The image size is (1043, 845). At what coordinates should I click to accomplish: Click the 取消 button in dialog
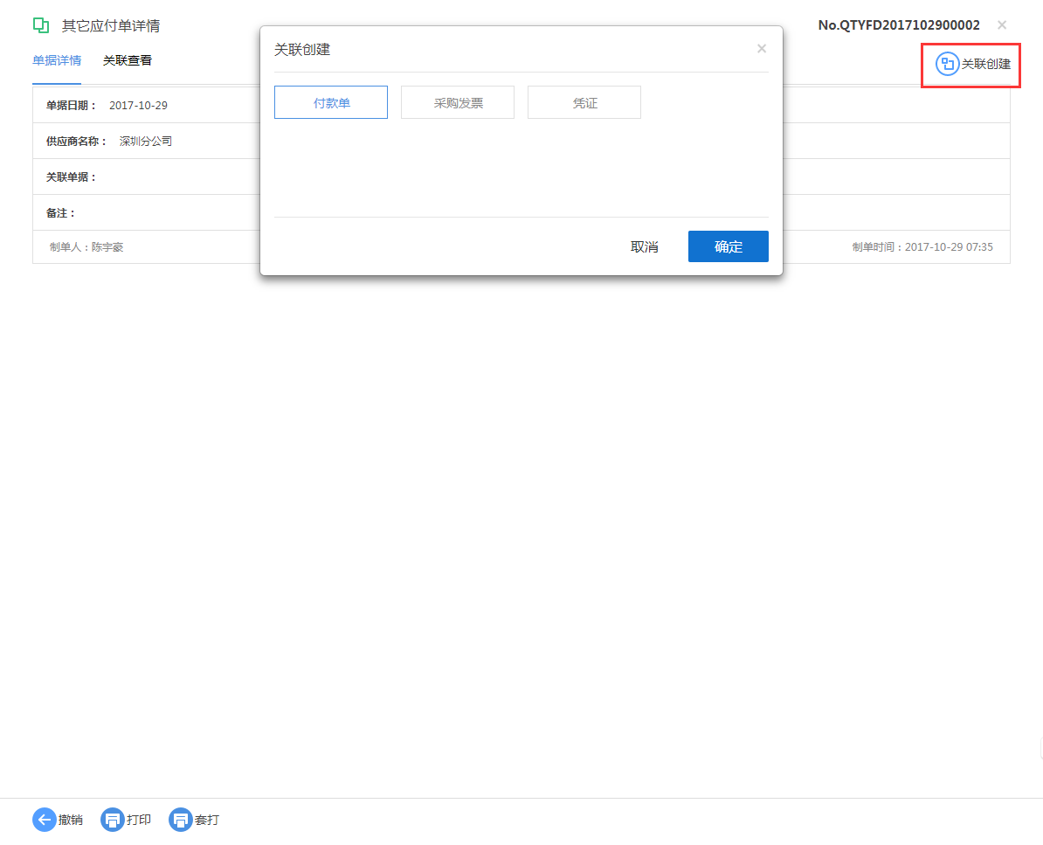tap(645, 246)
